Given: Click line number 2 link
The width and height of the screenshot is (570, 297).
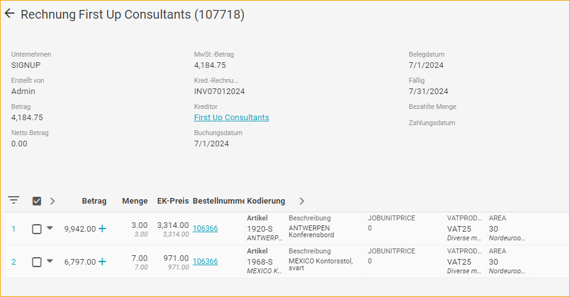Looking at the screenshot, I should (x=14, y=262).
